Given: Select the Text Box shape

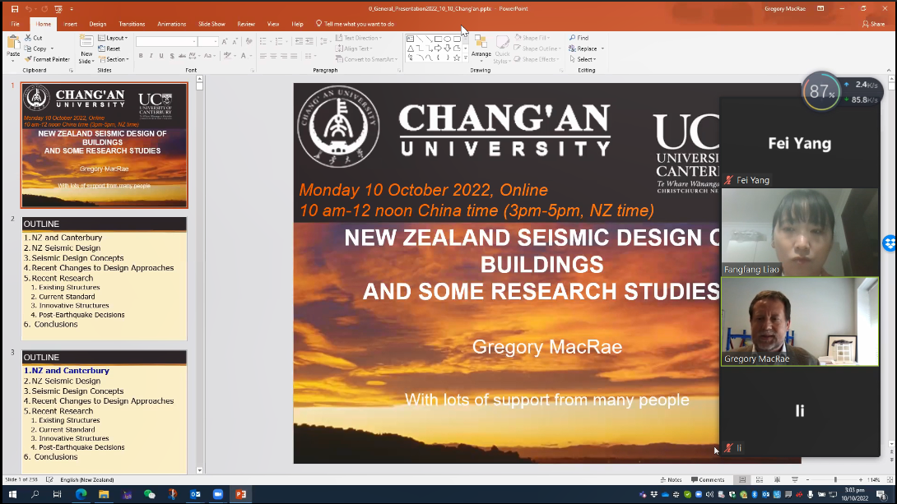Looking at the screenshot, I should coord(410,39).
